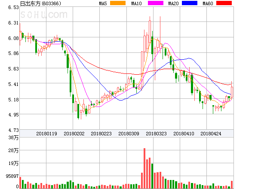Viewport: 258px width, 189px height.
Task: Click the MA10 legend label
Action: pyautogui.click(x=136, y=3)
